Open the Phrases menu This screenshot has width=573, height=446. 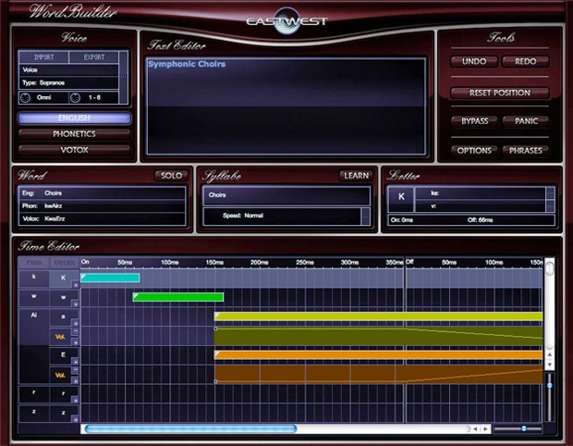(x=526, y=151)
